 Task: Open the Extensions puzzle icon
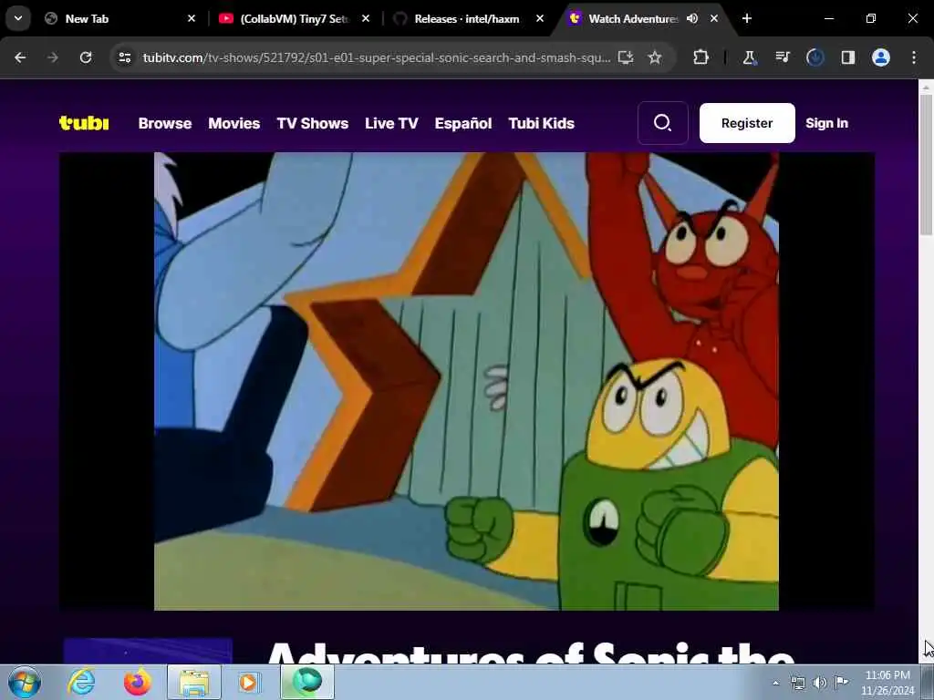(701, 57)
